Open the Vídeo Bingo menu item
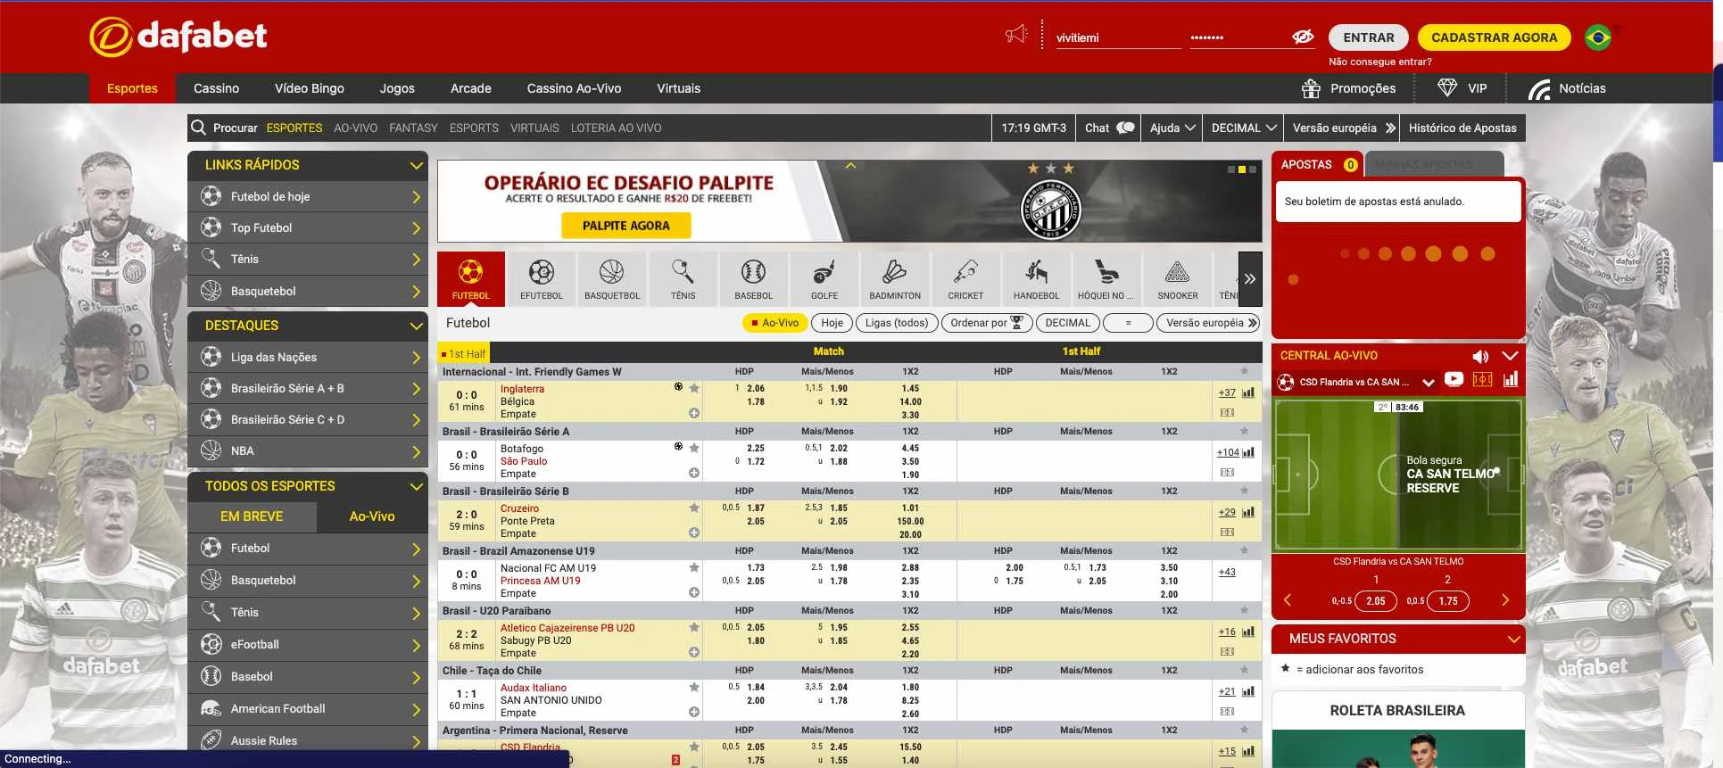 click(x=309, y=88)
